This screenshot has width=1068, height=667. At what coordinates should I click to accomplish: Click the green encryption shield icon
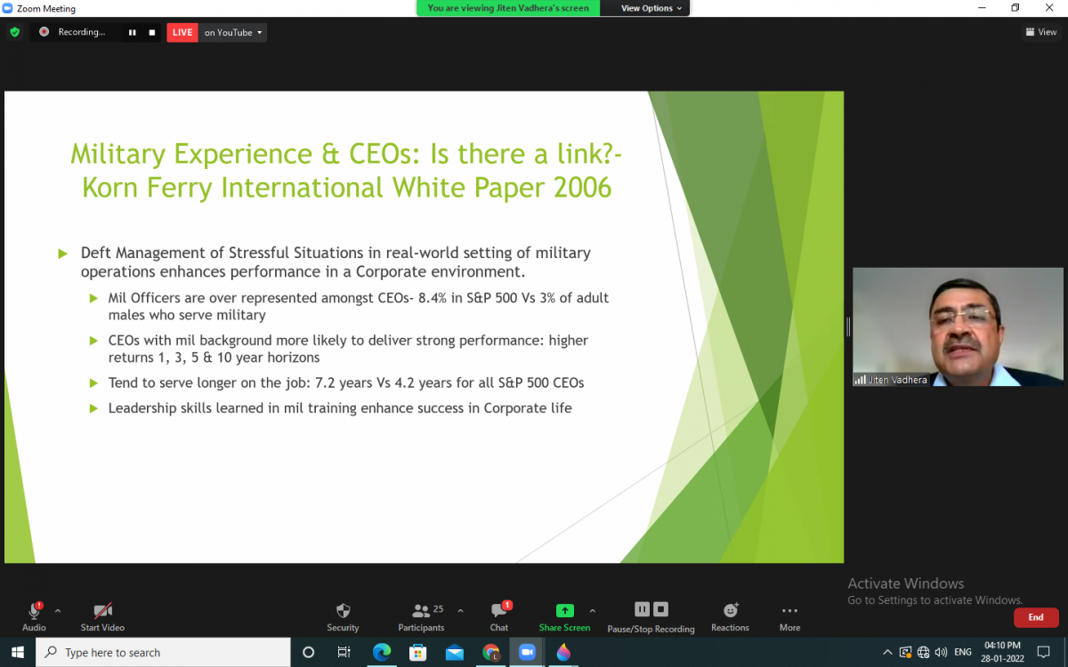(14, 32)
